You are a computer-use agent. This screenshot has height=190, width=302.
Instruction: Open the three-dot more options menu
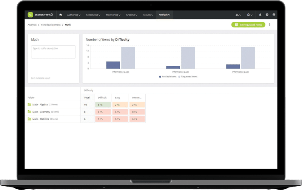[x=270, y=25]
